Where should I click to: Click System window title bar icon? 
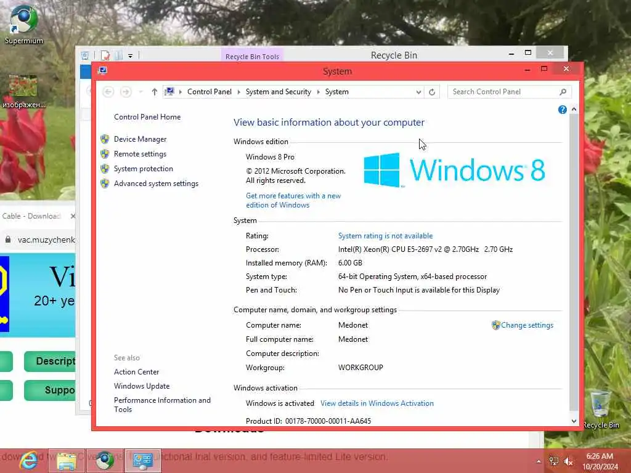[x=103, y=71]
